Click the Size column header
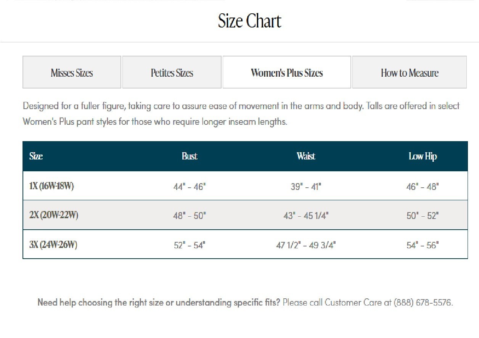Viewport: 479px width, 338px height. coord(36,156)
